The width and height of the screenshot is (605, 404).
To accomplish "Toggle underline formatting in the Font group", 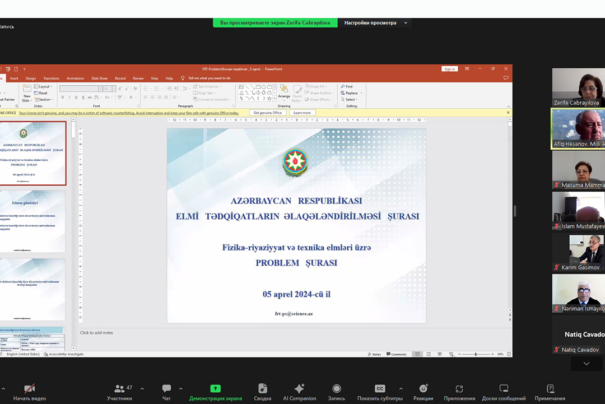I will [76, 97].
